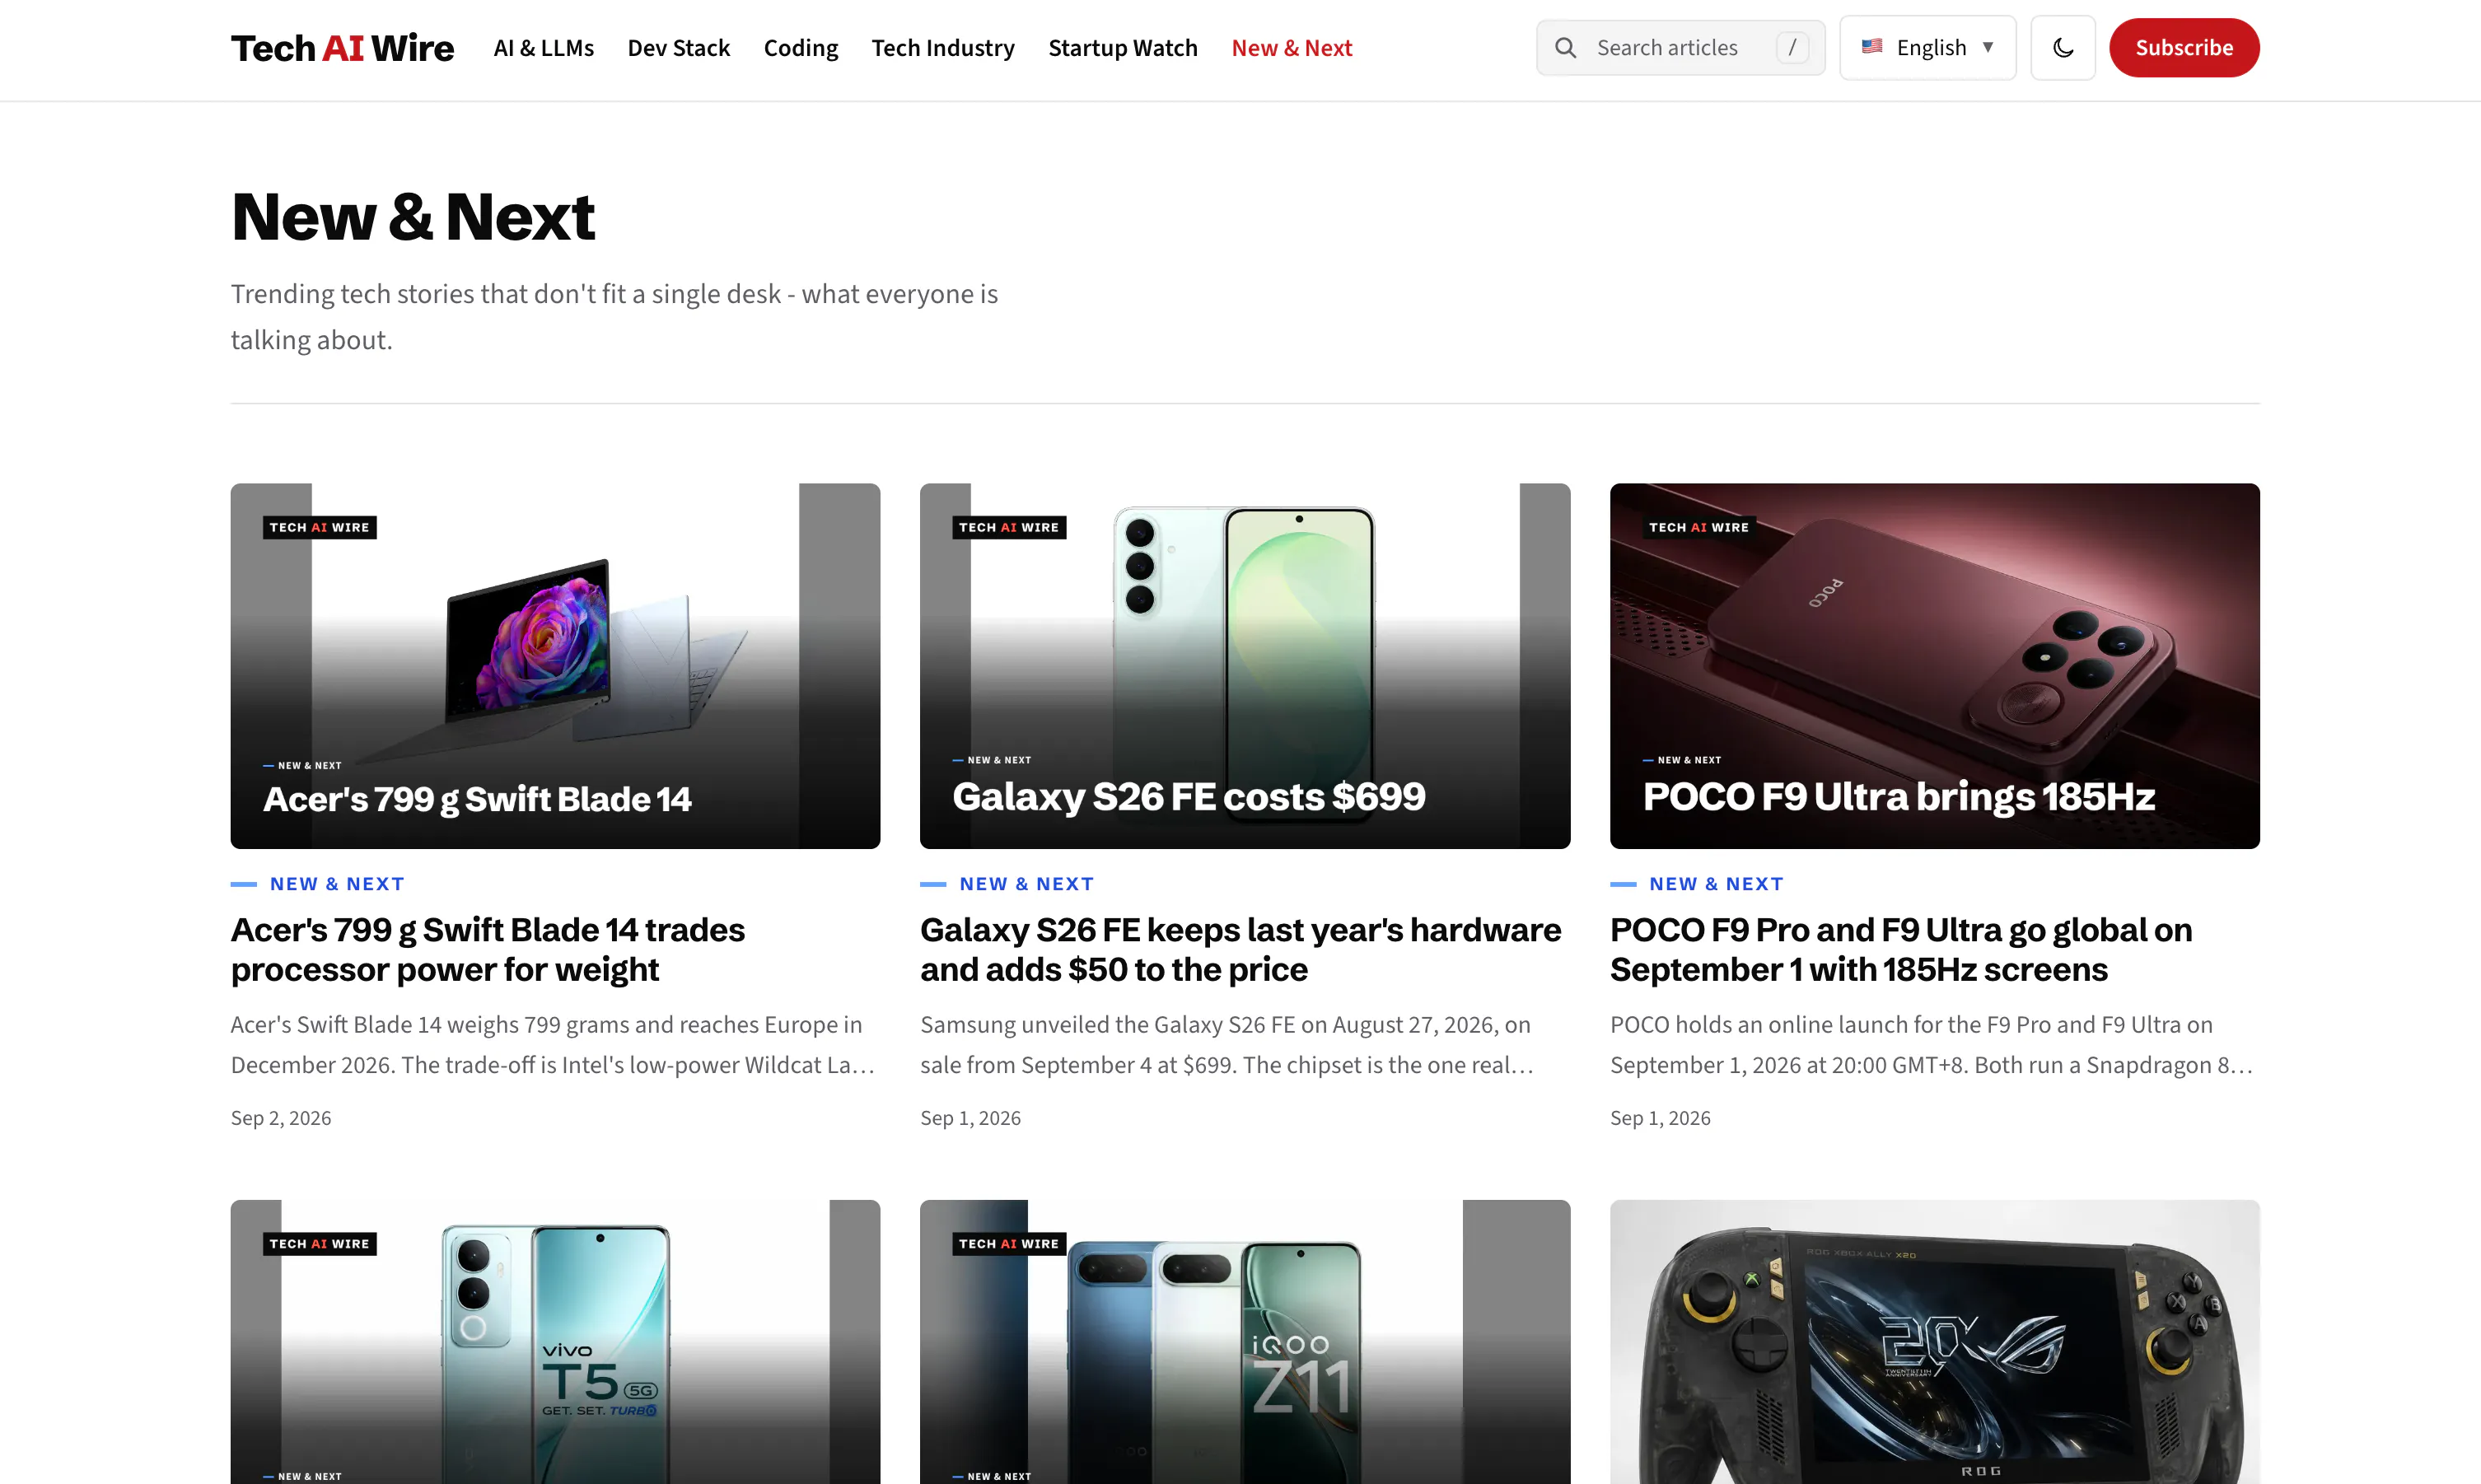Select the New & Next nav tab
2481x1484 pixels.
pyautogui.click(x=1292, y=48)
